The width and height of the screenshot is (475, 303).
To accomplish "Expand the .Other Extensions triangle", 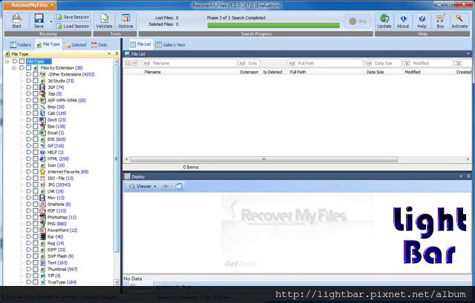I will click(28, 74).
